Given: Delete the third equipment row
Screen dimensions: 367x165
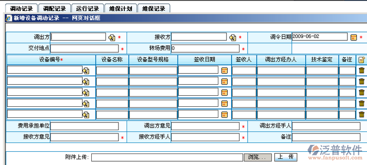Looking at the screenshot, I should (x=361, y=92).
